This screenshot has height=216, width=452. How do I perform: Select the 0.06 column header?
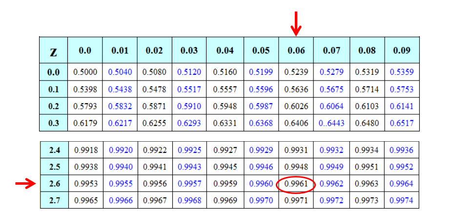(x=296, y=50)
